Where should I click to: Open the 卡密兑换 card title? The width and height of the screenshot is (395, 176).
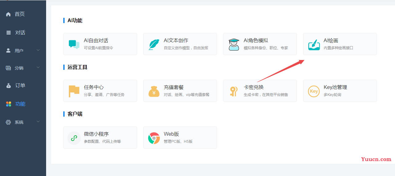point(254,87)
